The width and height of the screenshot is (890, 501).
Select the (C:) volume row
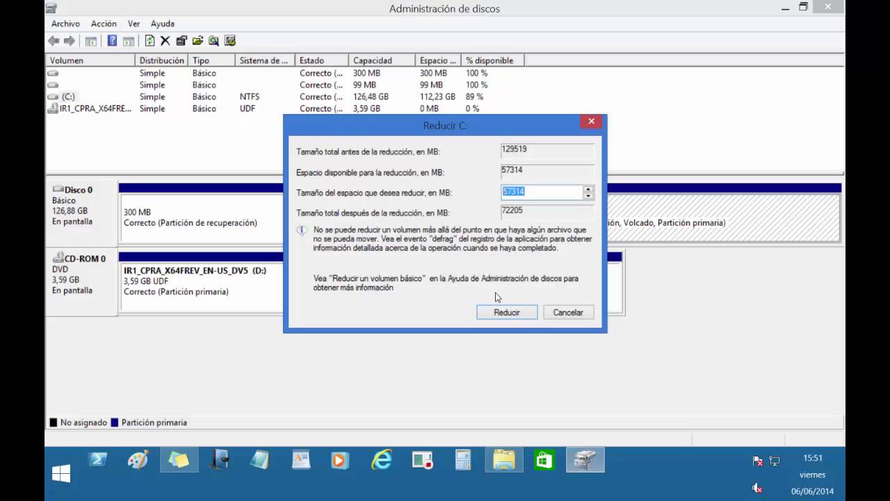(285, 97)
